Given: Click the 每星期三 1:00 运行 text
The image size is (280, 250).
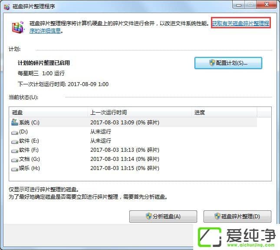Looking at the screenshot, I should (41, 73).
